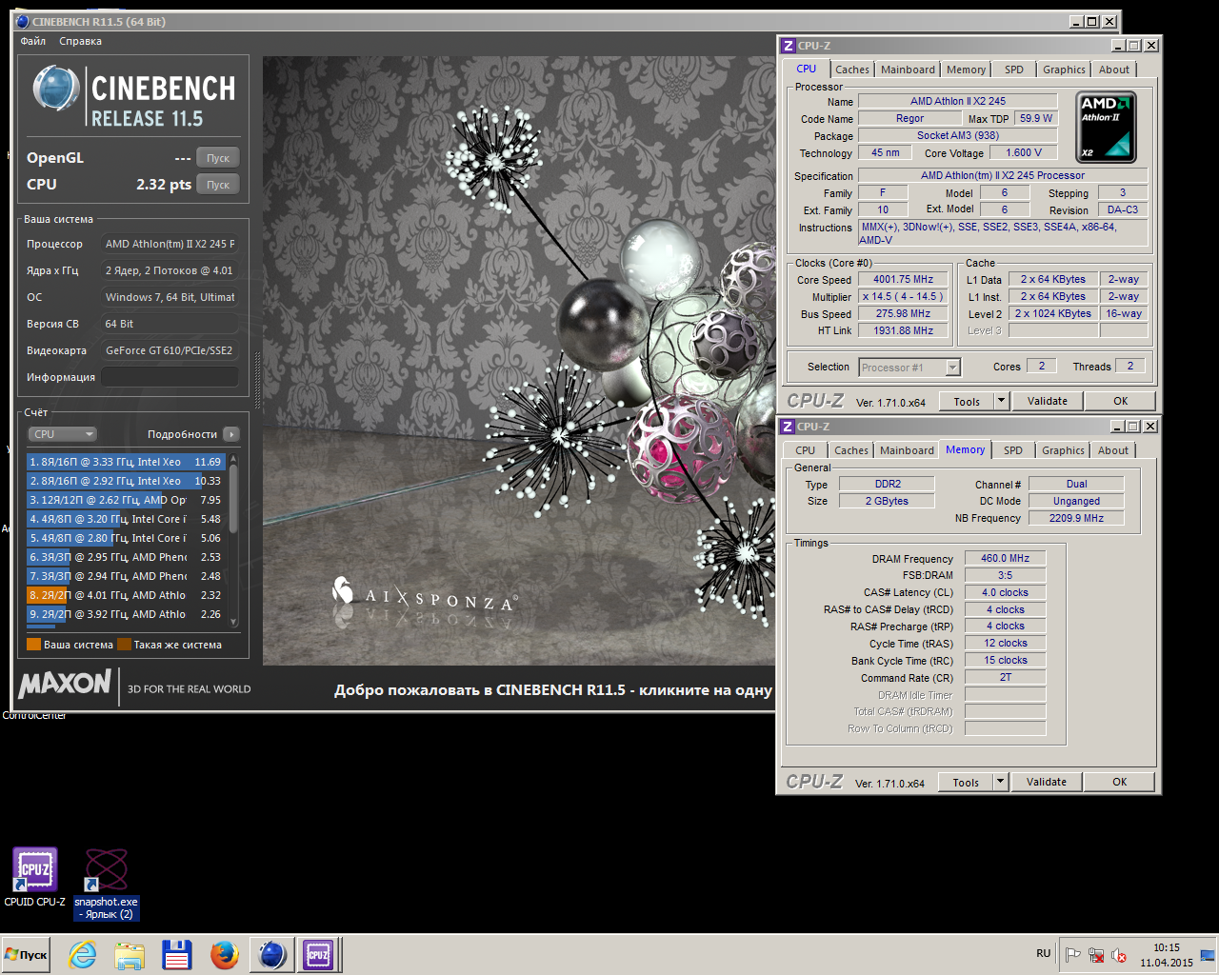Switch to About tab in upper CPU-Z
This screenshot has width=1219, height=975.
point(1114,70)
